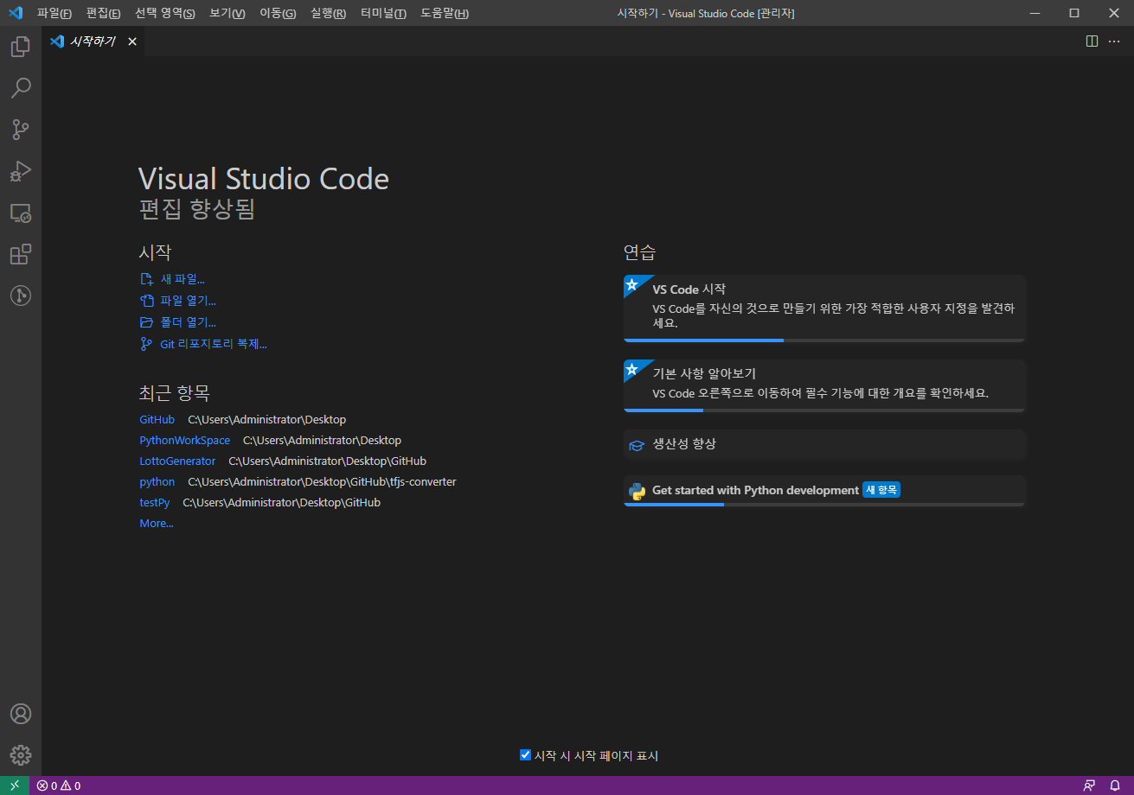This screenshot has width=1134, height=795.
Task: Open Get started with Python development card
Action: coord(824,490)
